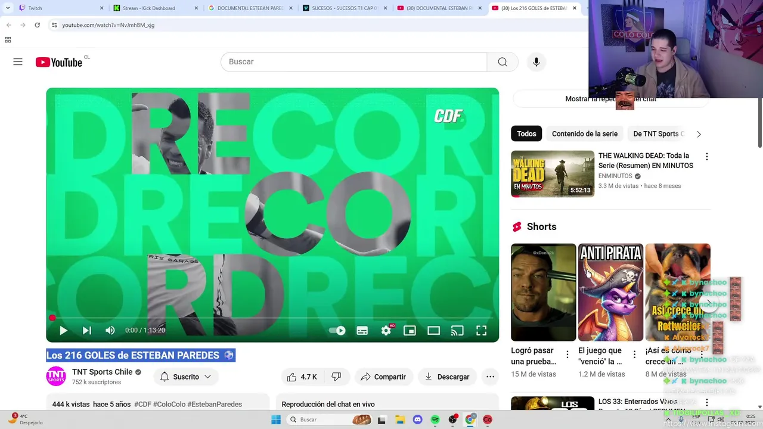Download the video with Descargar
Screen dimensions: 763x429
click(x=447, y=377)
